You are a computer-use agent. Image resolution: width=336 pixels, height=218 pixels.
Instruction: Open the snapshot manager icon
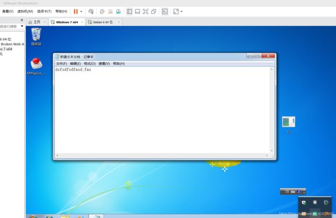click(118, 11)
